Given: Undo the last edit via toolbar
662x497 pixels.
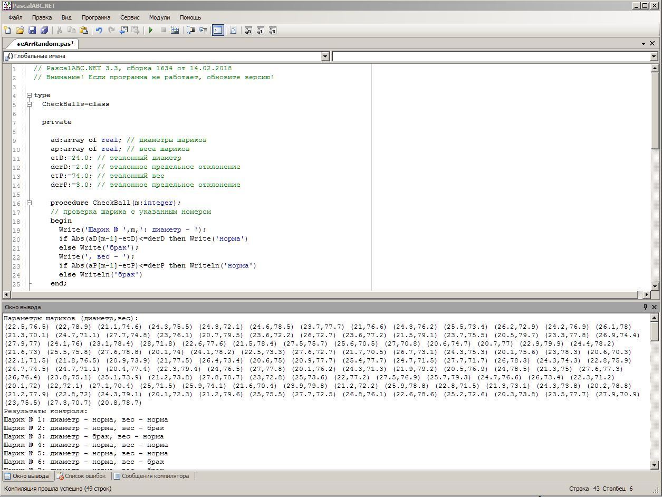Looking at the screenshot, I should pos(99,31).
